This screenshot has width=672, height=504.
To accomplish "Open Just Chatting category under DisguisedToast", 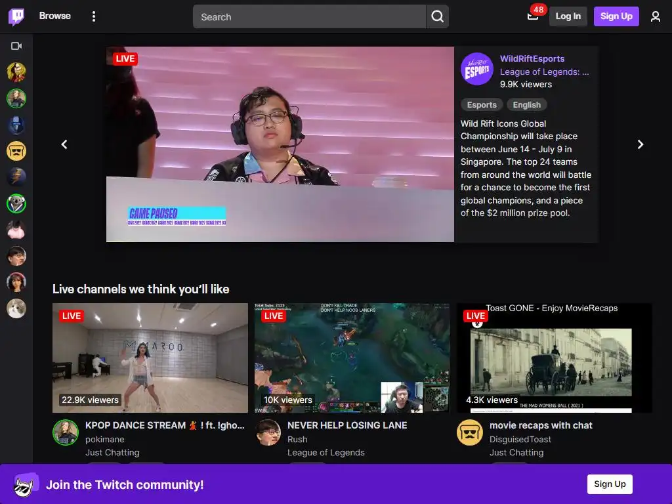I will click(x=516, y=453).
